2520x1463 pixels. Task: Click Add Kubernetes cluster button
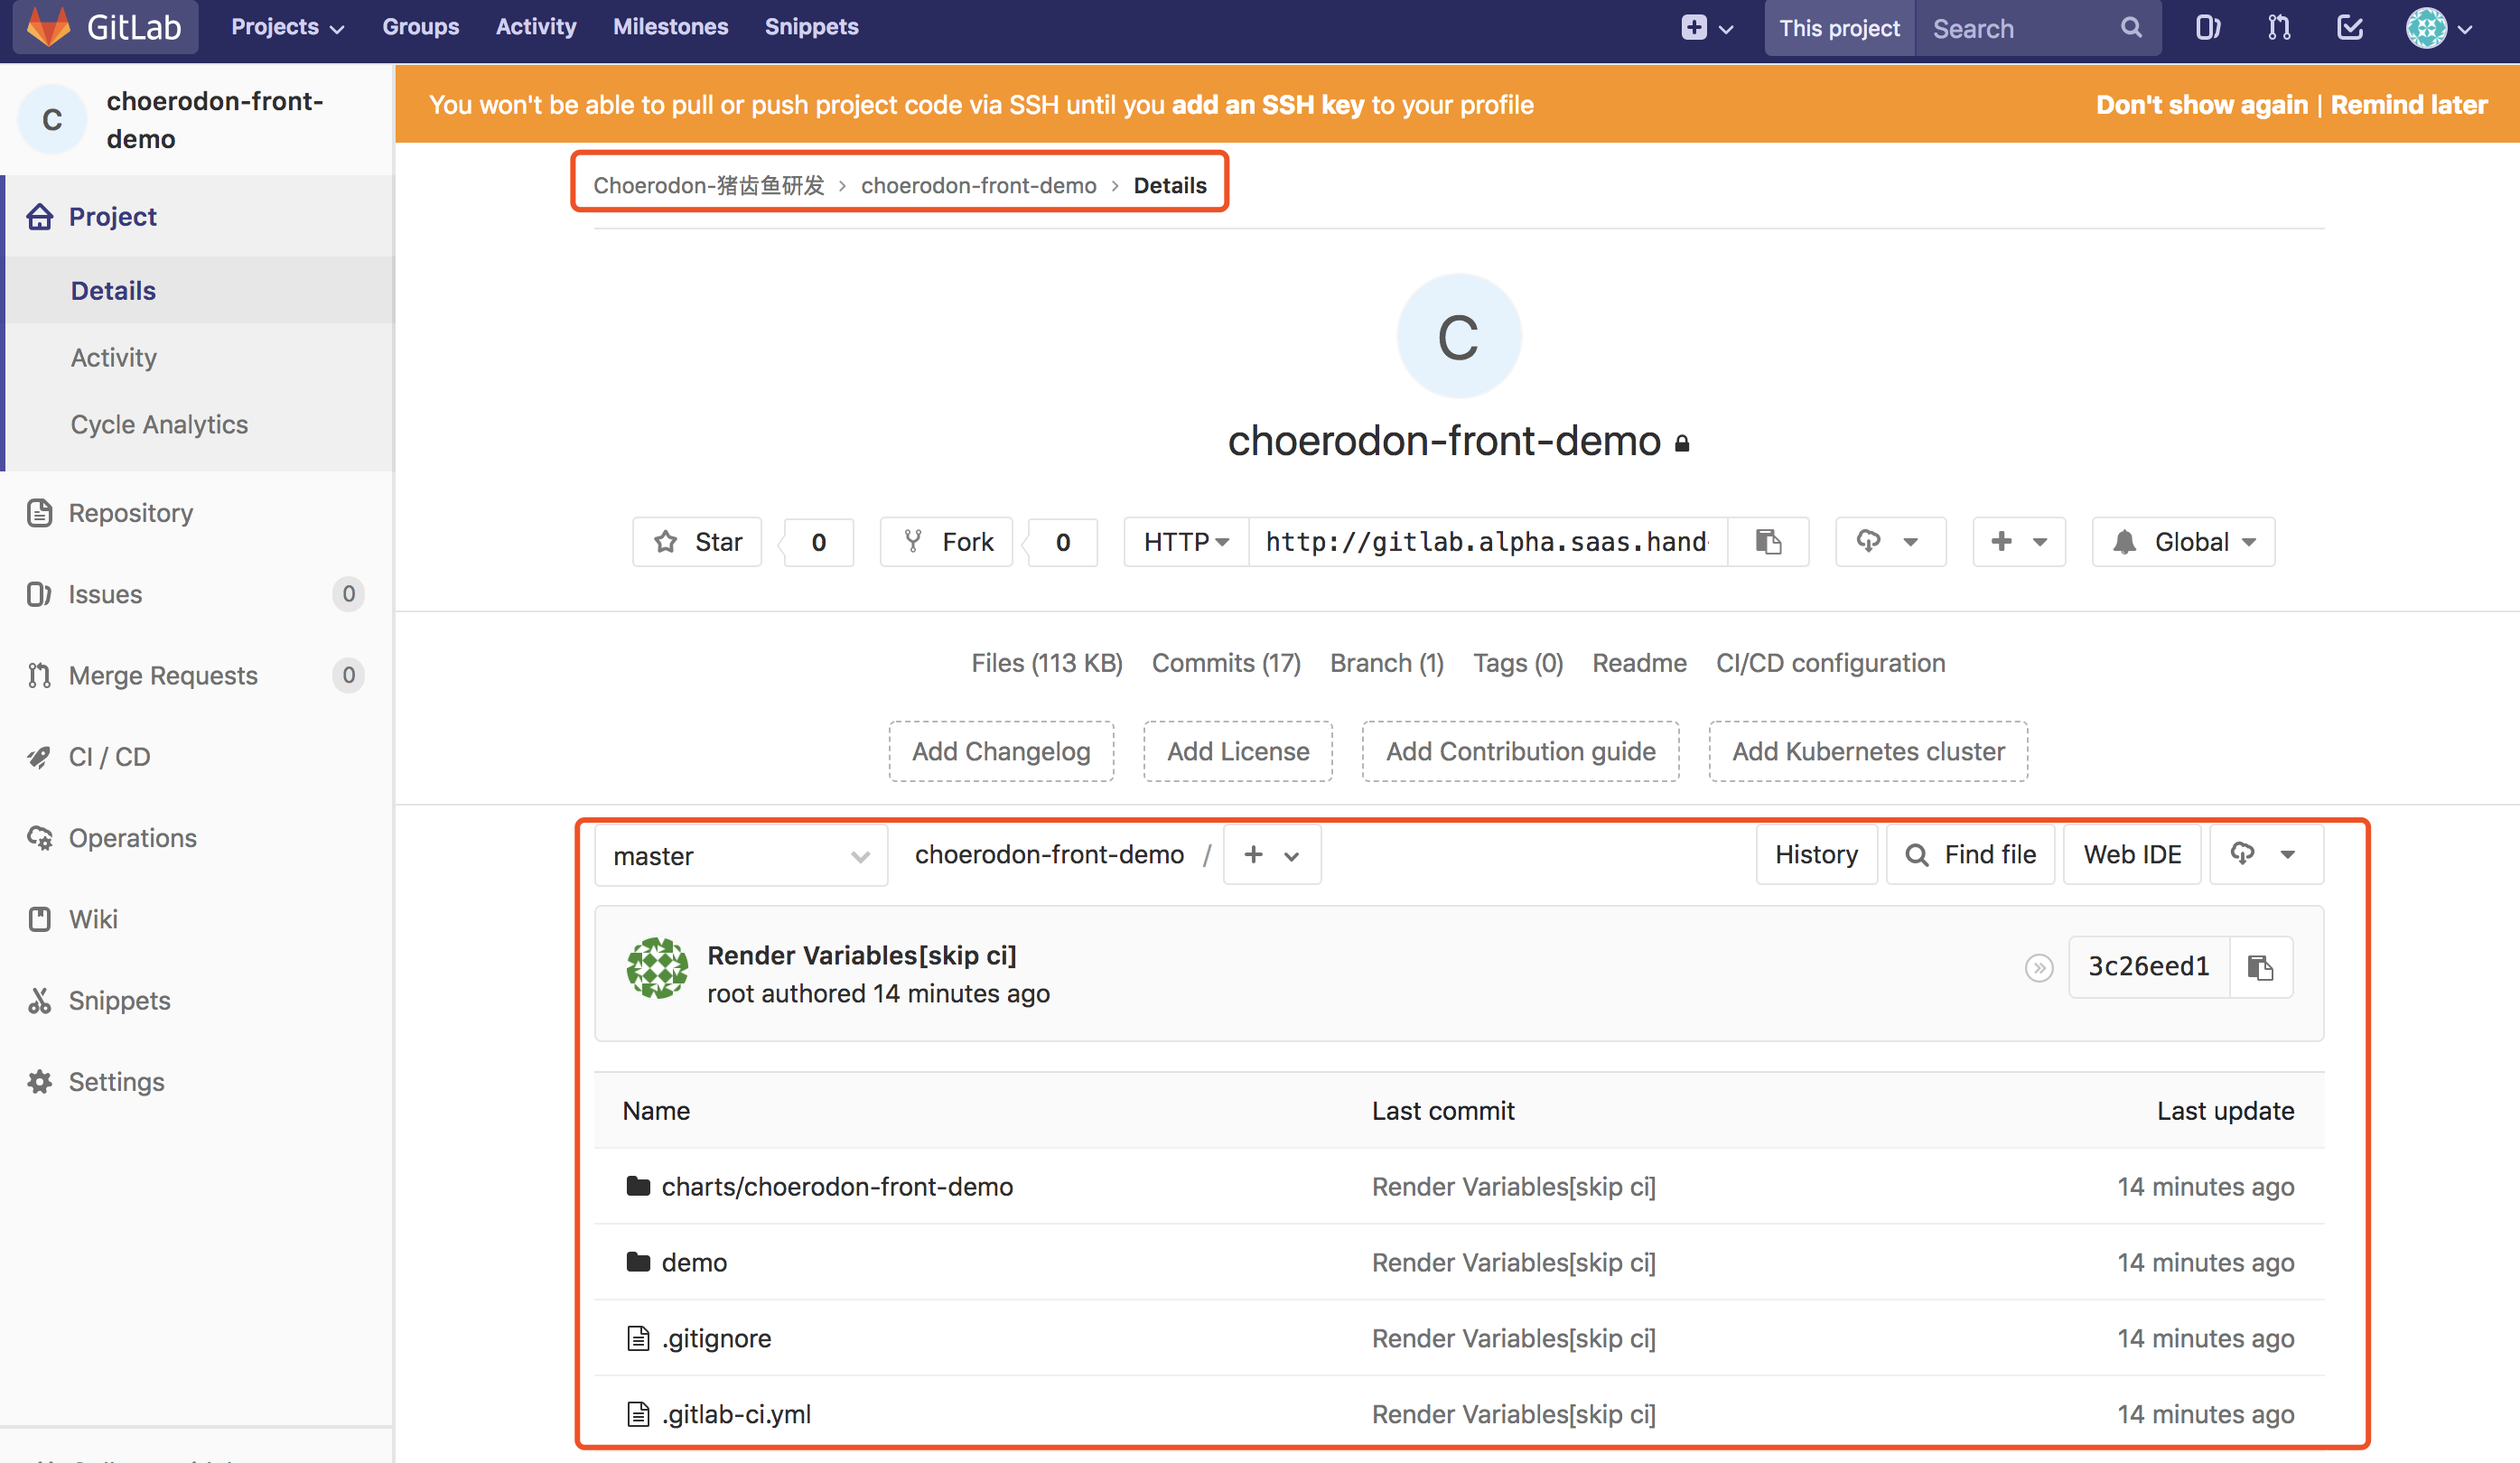1869,749
